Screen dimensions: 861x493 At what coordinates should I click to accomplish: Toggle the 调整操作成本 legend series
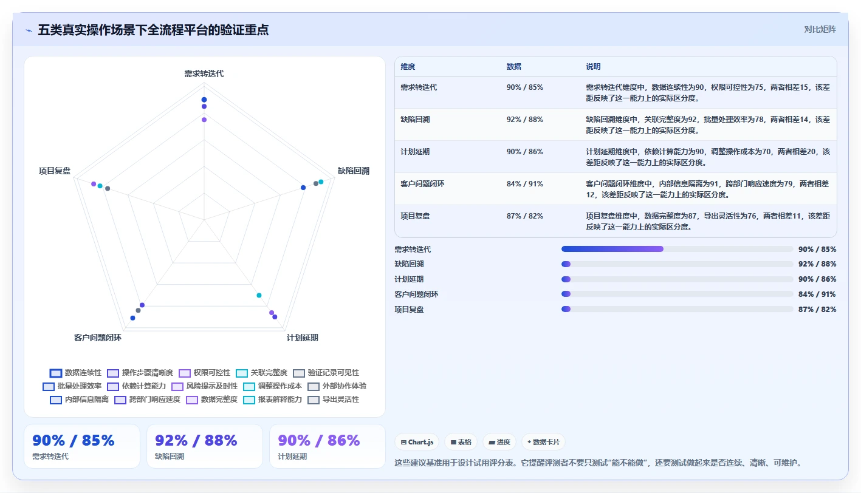point(273,386)
